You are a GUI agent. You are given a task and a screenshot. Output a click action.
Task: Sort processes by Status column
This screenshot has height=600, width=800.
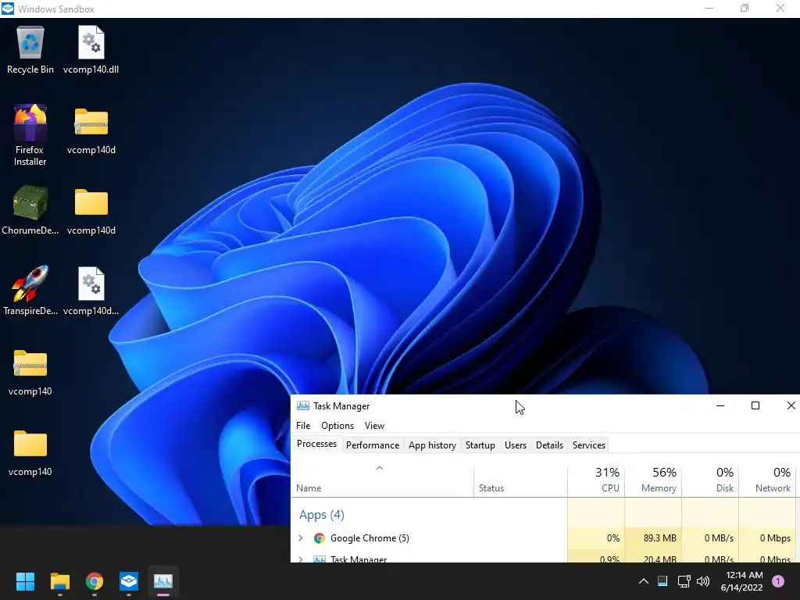pos(520,480)
